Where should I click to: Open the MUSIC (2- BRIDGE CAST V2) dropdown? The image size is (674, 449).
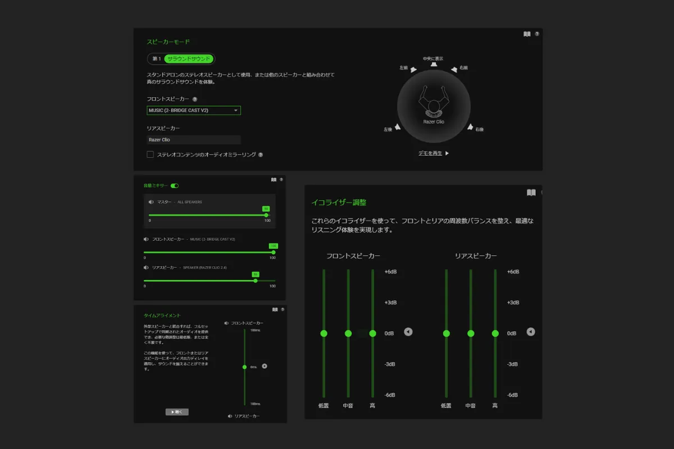(x=194, y=111)
